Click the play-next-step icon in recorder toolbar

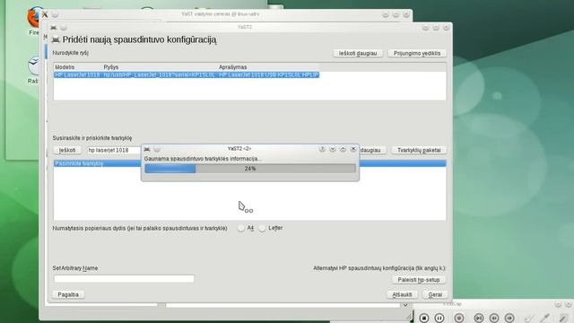[479, 318]
